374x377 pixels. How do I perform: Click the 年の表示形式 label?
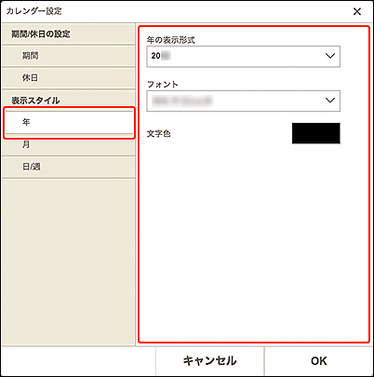pos(171,40)
